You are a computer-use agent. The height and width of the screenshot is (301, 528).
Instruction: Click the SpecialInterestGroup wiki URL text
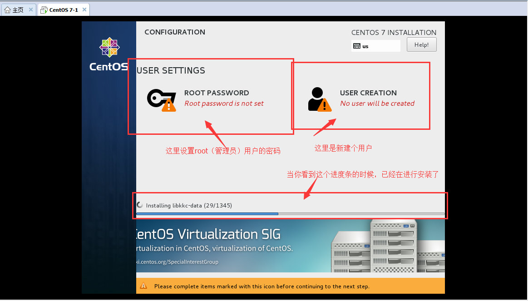(177, 262)
